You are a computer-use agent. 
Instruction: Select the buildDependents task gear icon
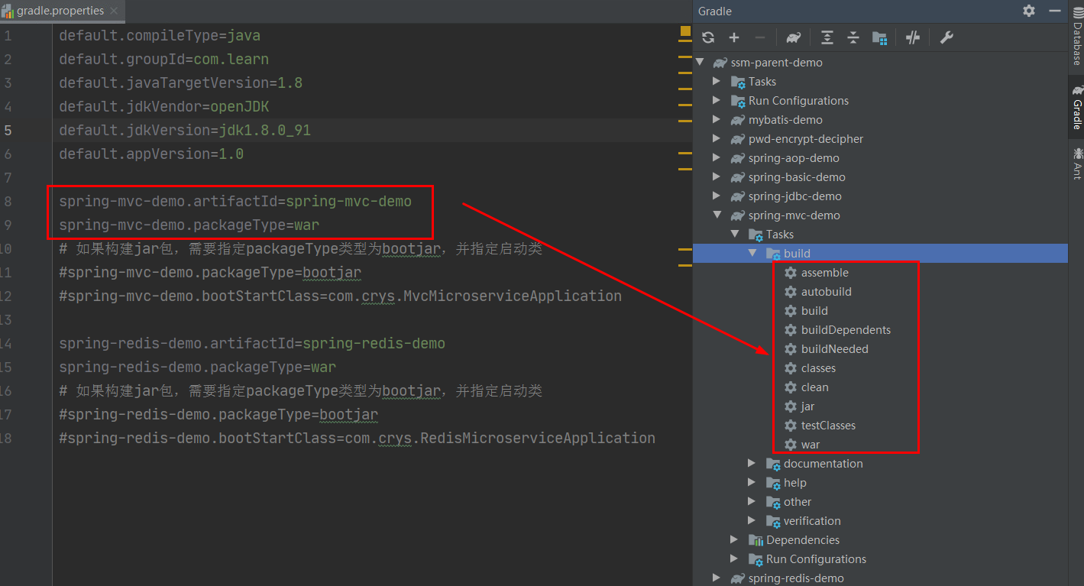coord(791,330)
